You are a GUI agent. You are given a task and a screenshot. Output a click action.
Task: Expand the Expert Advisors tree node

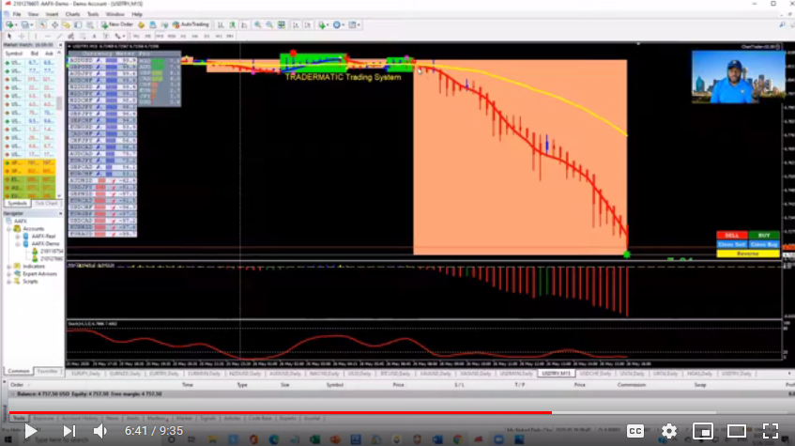coord(9,274)
